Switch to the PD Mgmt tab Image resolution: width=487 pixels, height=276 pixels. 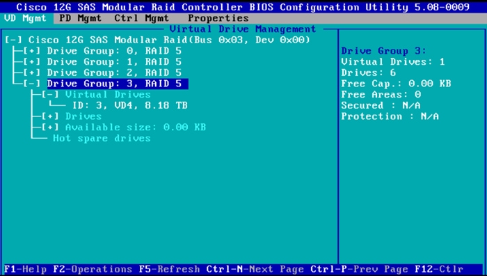(81, 18)
